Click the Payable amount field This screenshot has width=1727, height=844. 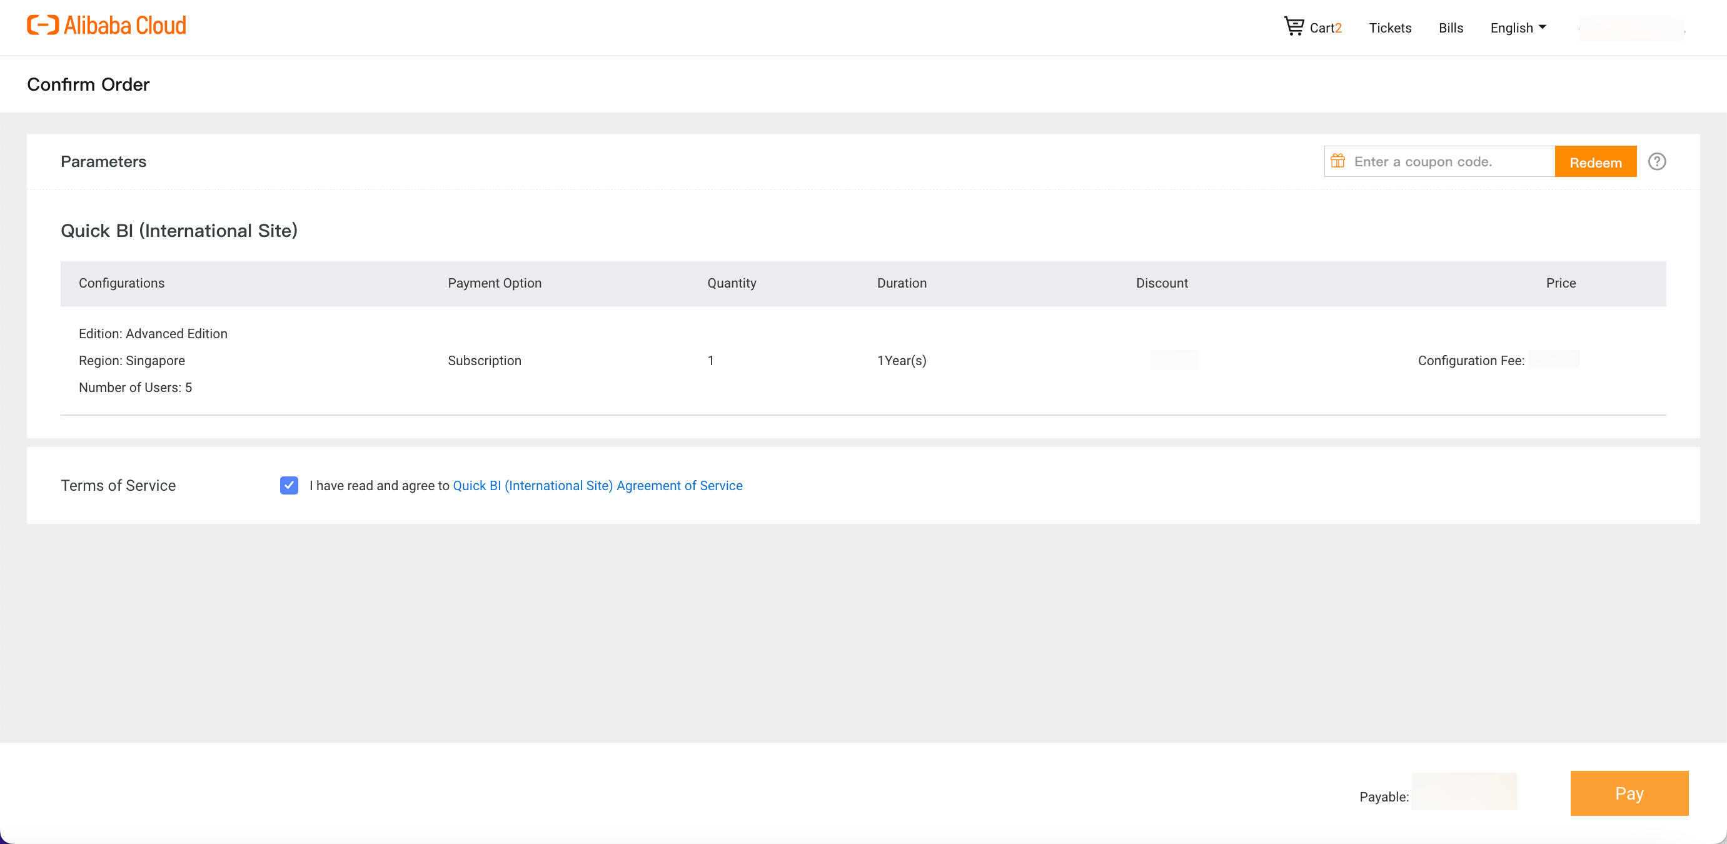coord(1464,791)
